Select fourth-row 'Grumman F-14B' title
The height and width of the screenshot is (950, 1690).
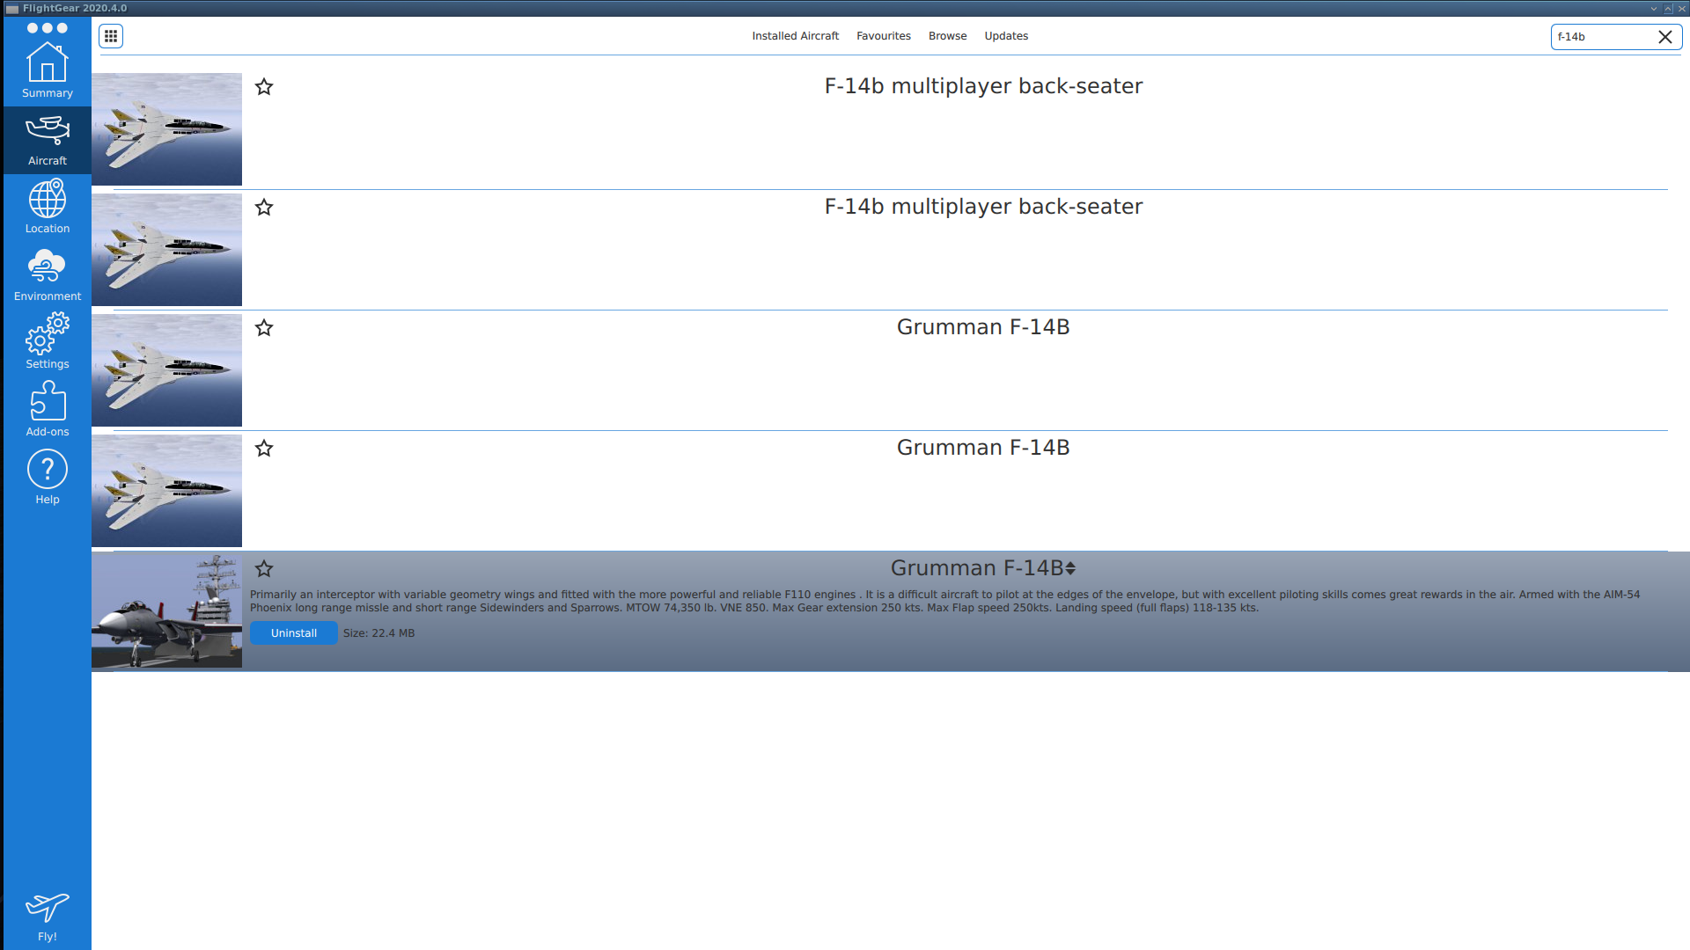point(983,448)
